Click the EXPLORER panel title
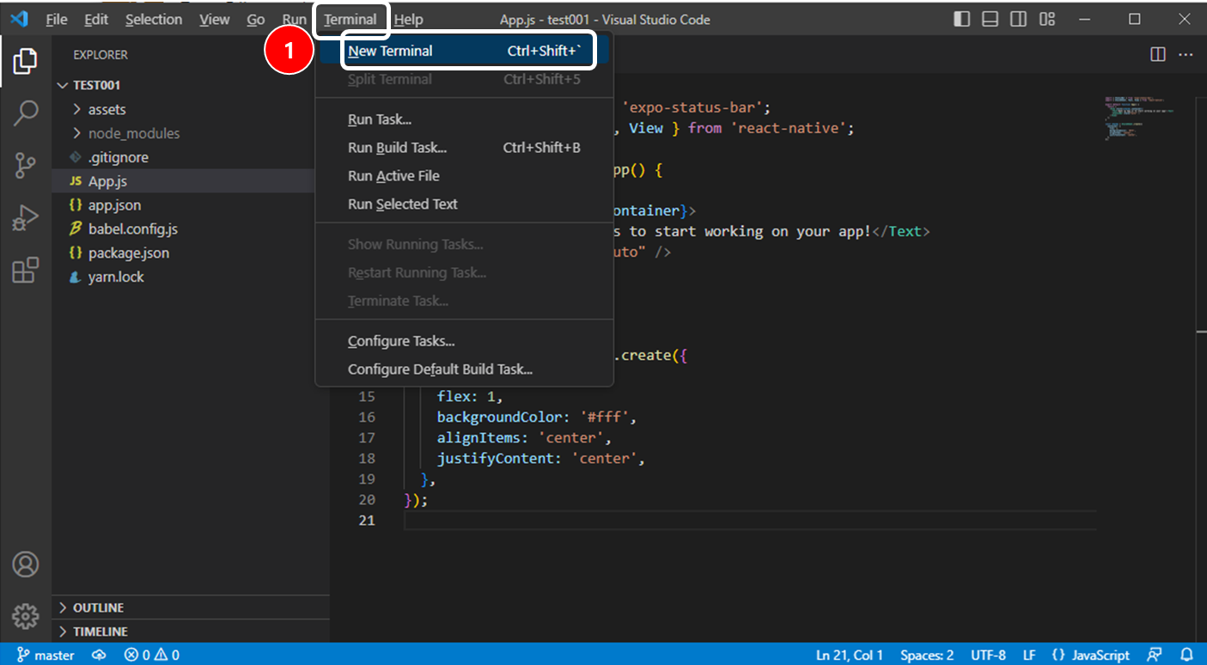Image resolution: width=1207 pixels, height=665 pixels. point(101,54)
